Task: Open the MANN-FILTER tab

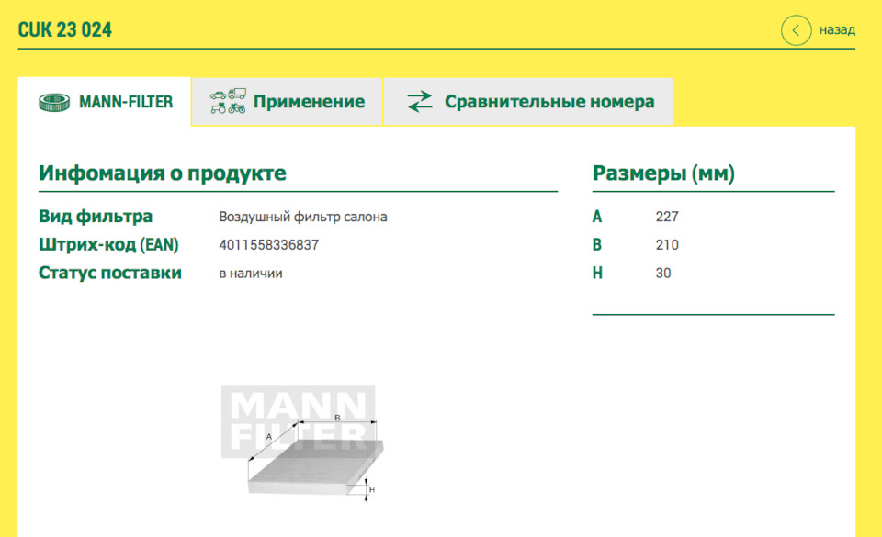Action: (x=105, y=102)
